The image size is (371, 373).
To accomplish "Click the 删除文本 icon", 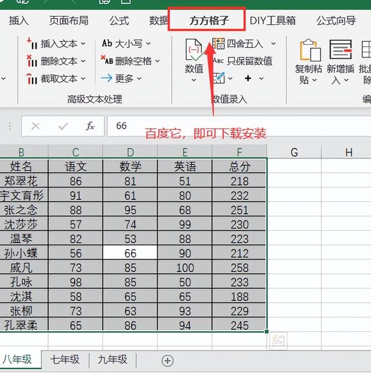I will (32, 61).
